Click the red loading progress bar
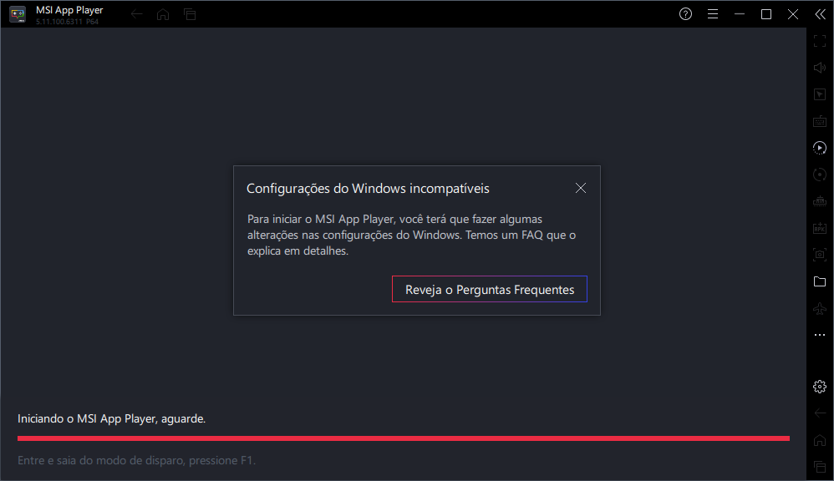 point(403,438)
